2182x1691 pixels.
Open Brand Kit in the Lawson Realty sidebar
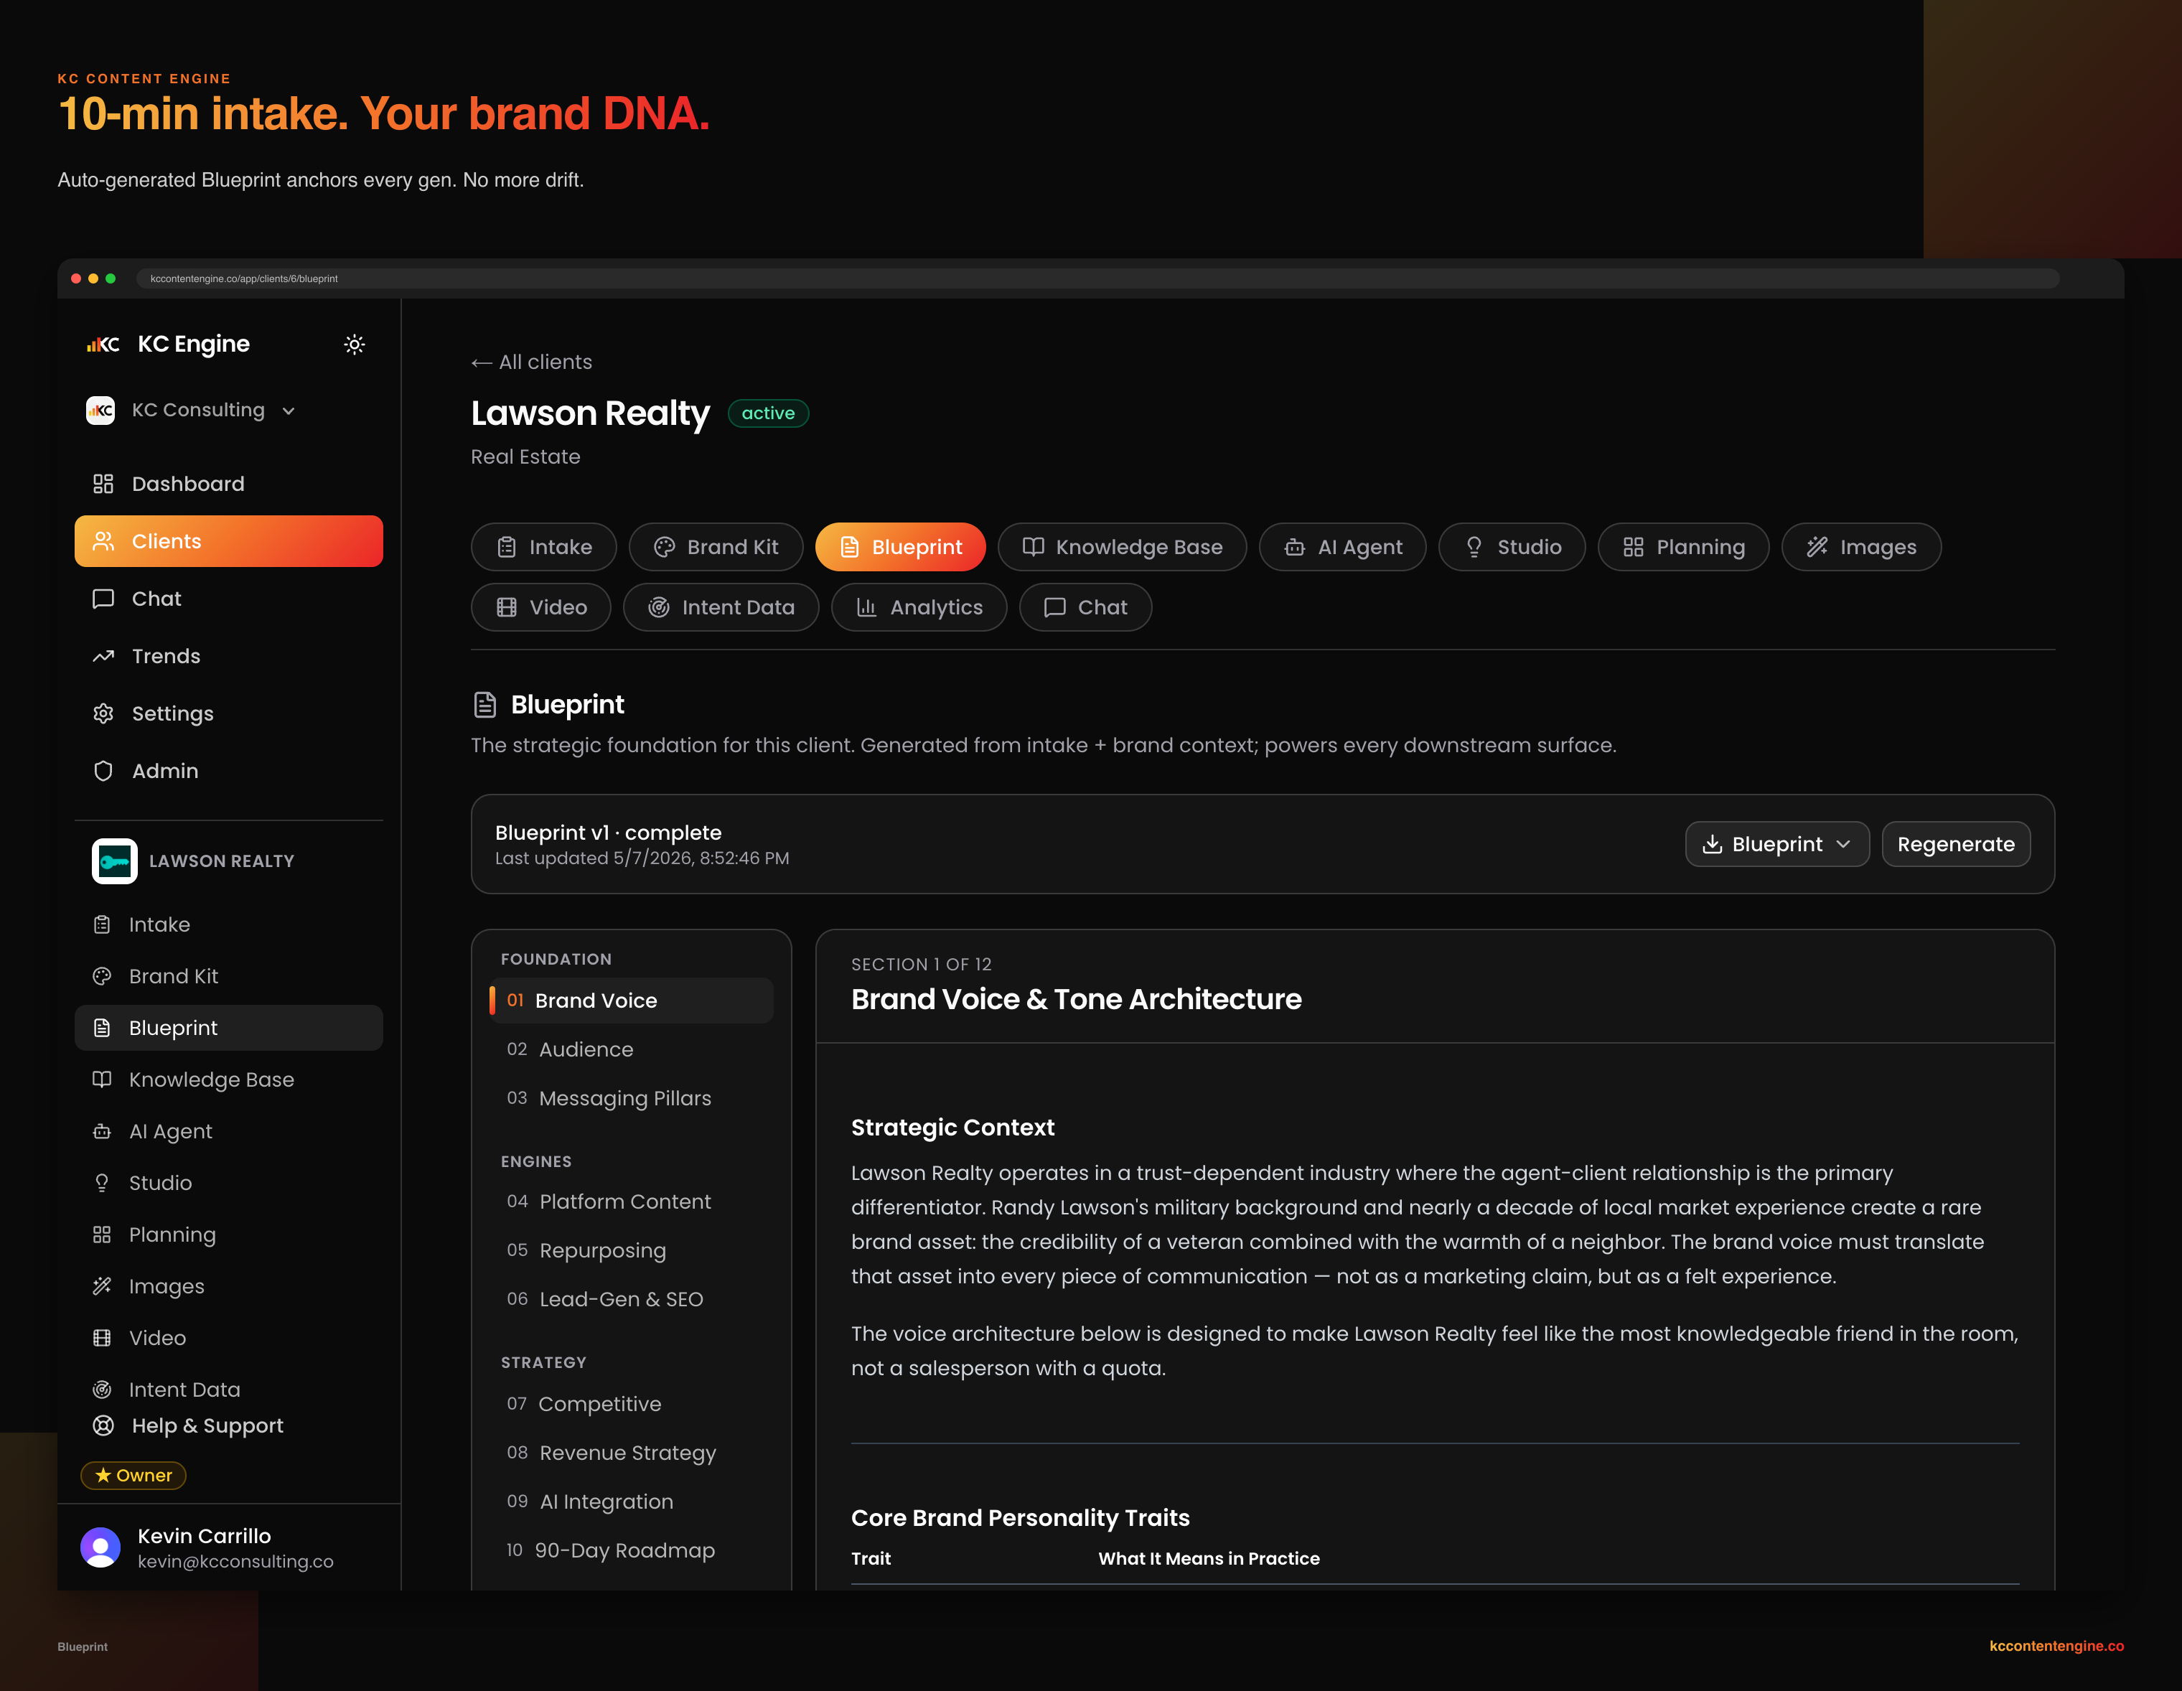coord(229,977)
